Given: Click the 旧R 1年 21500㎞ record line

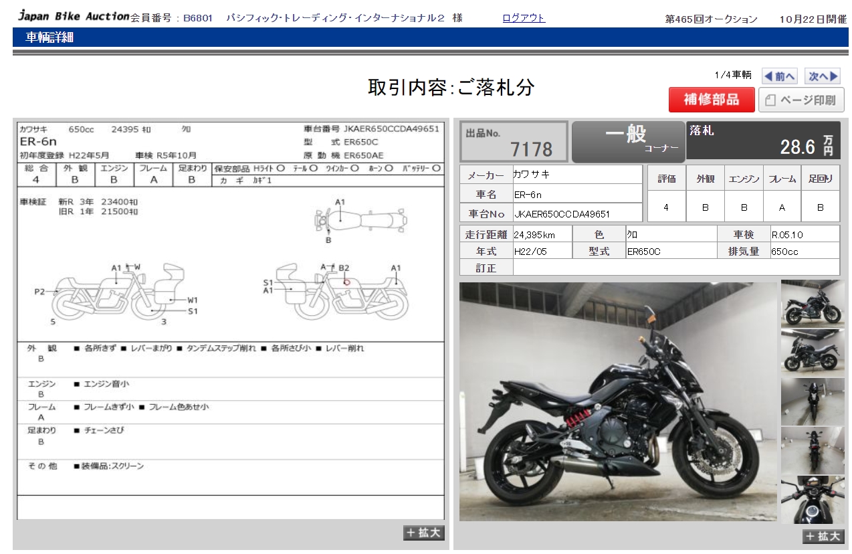Looking at the screenshot, I should tap(98, 211).
